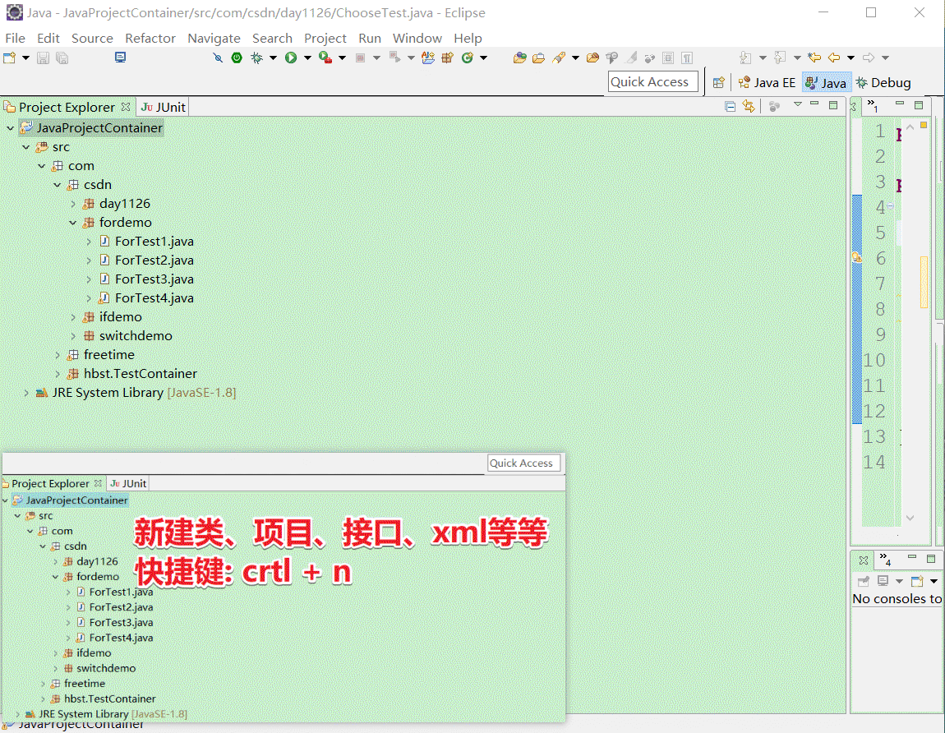Click the Search flashlight toolbar icon
Screen dimensions: 945x733
pos(559,58)
